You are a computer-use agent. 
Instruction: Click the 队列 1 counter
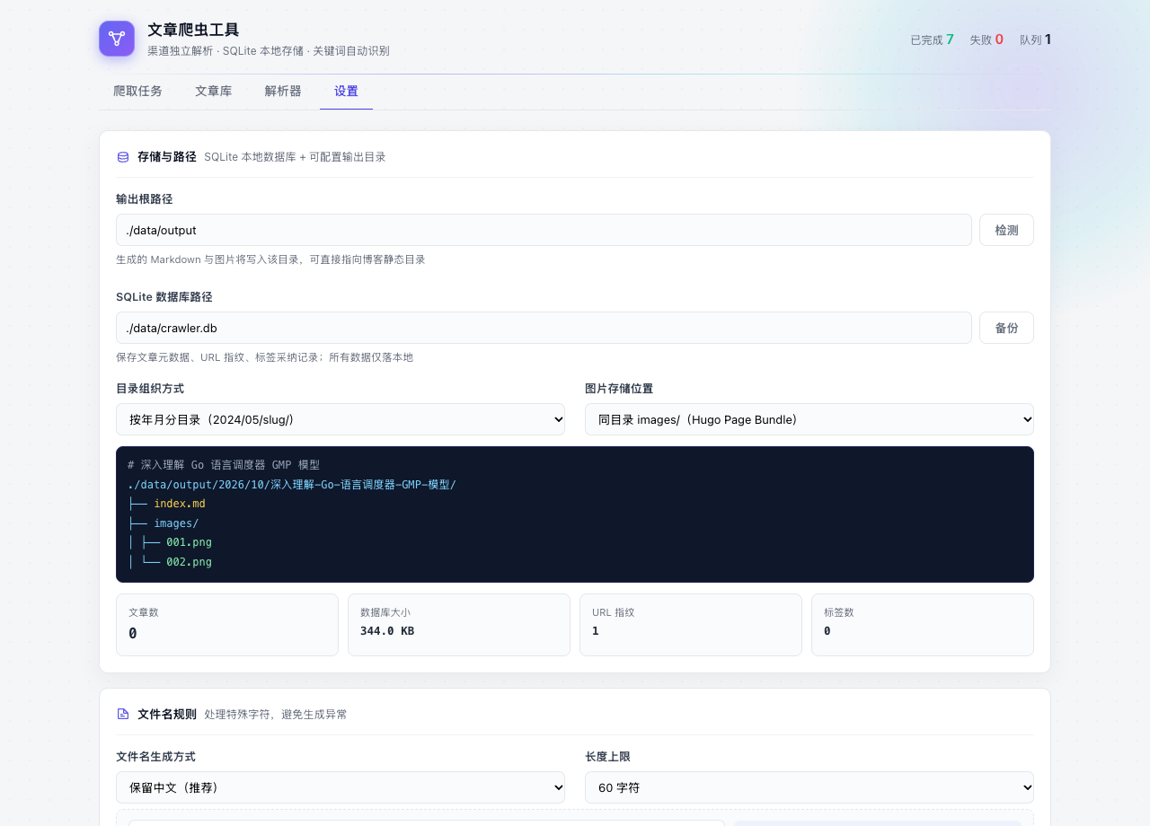1035,40
